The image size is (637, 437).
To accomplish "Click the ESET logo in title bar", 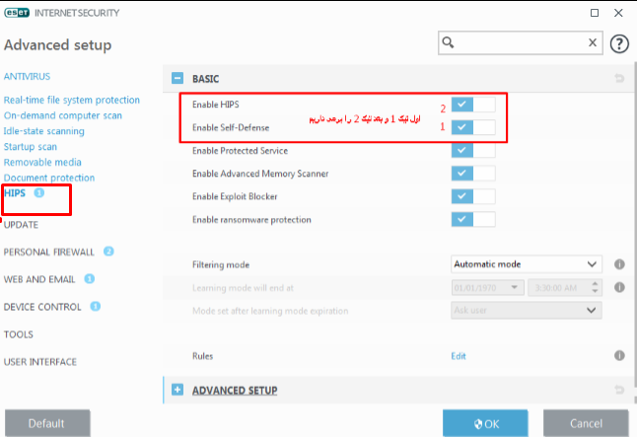I will click(17, 13).
